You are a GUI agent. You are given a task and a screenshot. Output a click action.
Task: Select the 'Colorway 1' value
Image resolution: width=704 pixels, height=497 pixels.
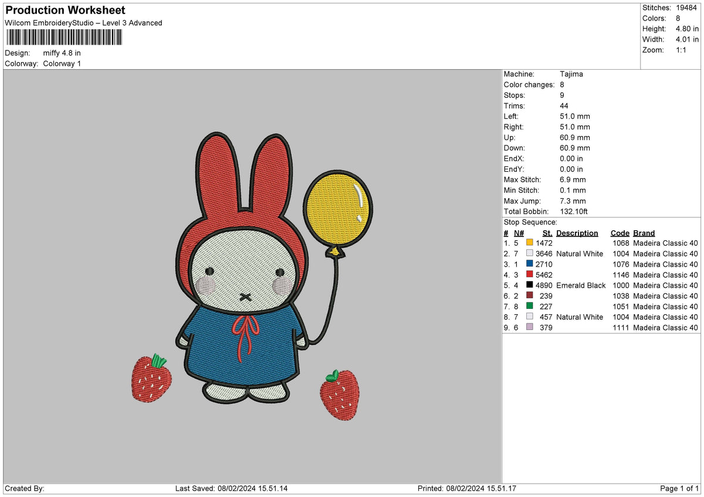(62, 64)
